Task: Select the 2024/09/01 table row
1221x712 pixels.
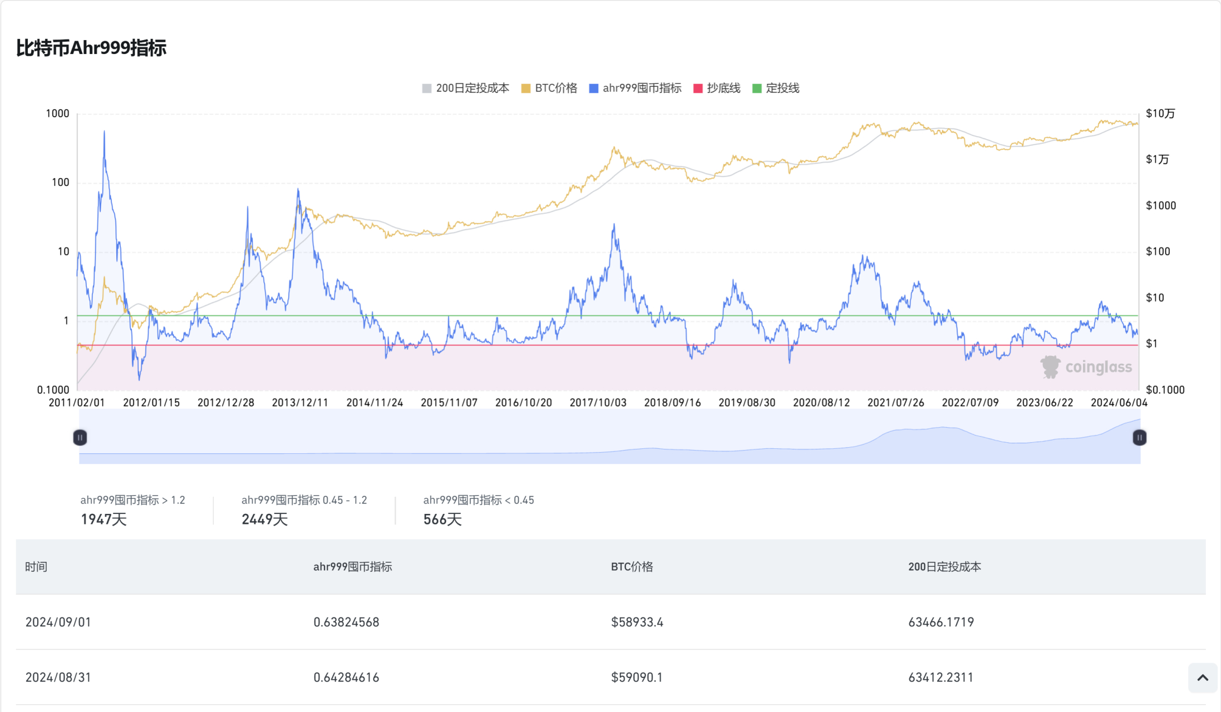Action: pyautogui.click(x=58, y=622)
